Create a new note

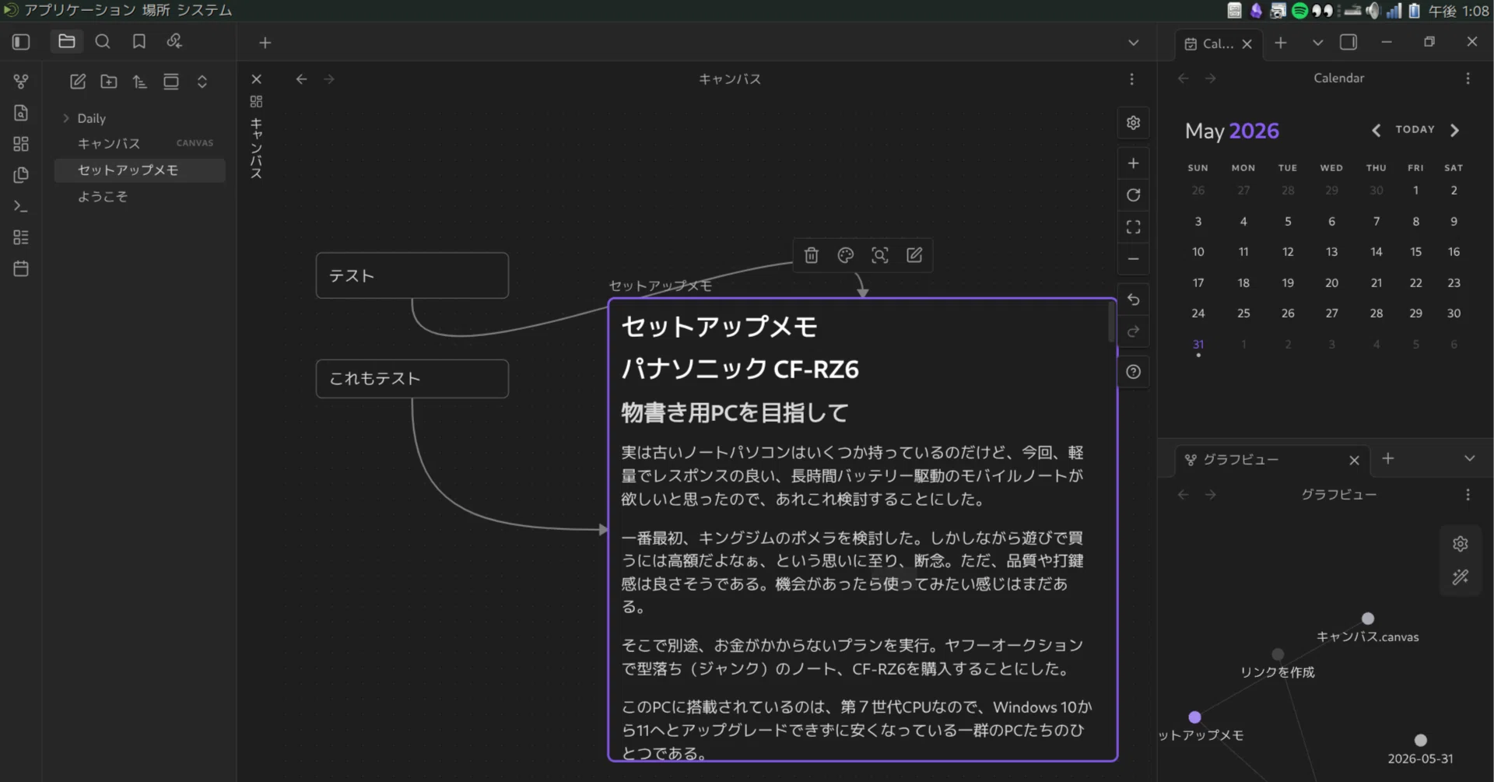click(x=78, y=81)
